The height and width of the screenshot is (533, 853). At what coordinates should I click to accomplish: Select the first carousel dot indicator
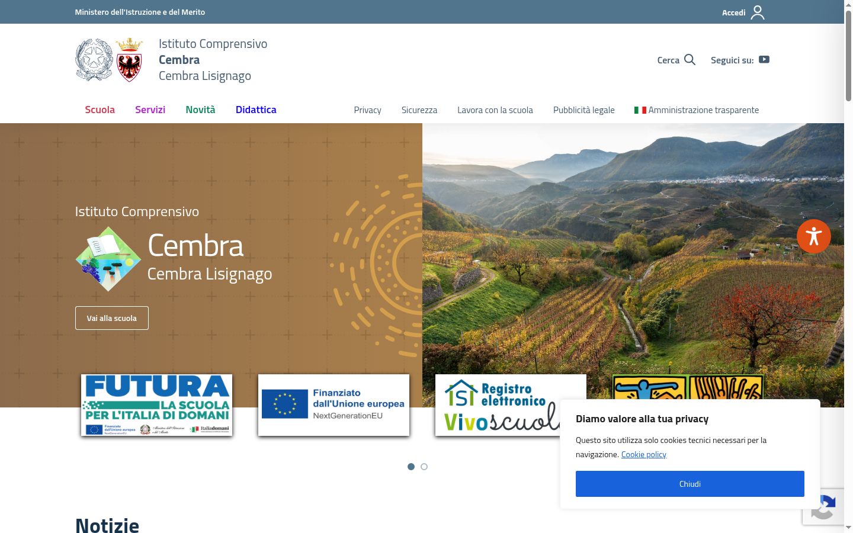click(x=411, y=467)
